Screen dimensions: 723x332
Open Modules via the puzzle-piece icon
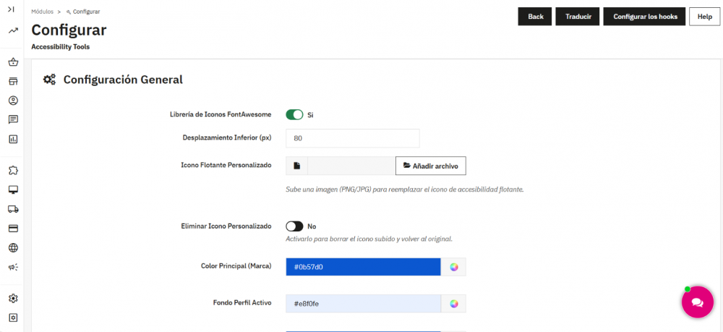[12, 171]
